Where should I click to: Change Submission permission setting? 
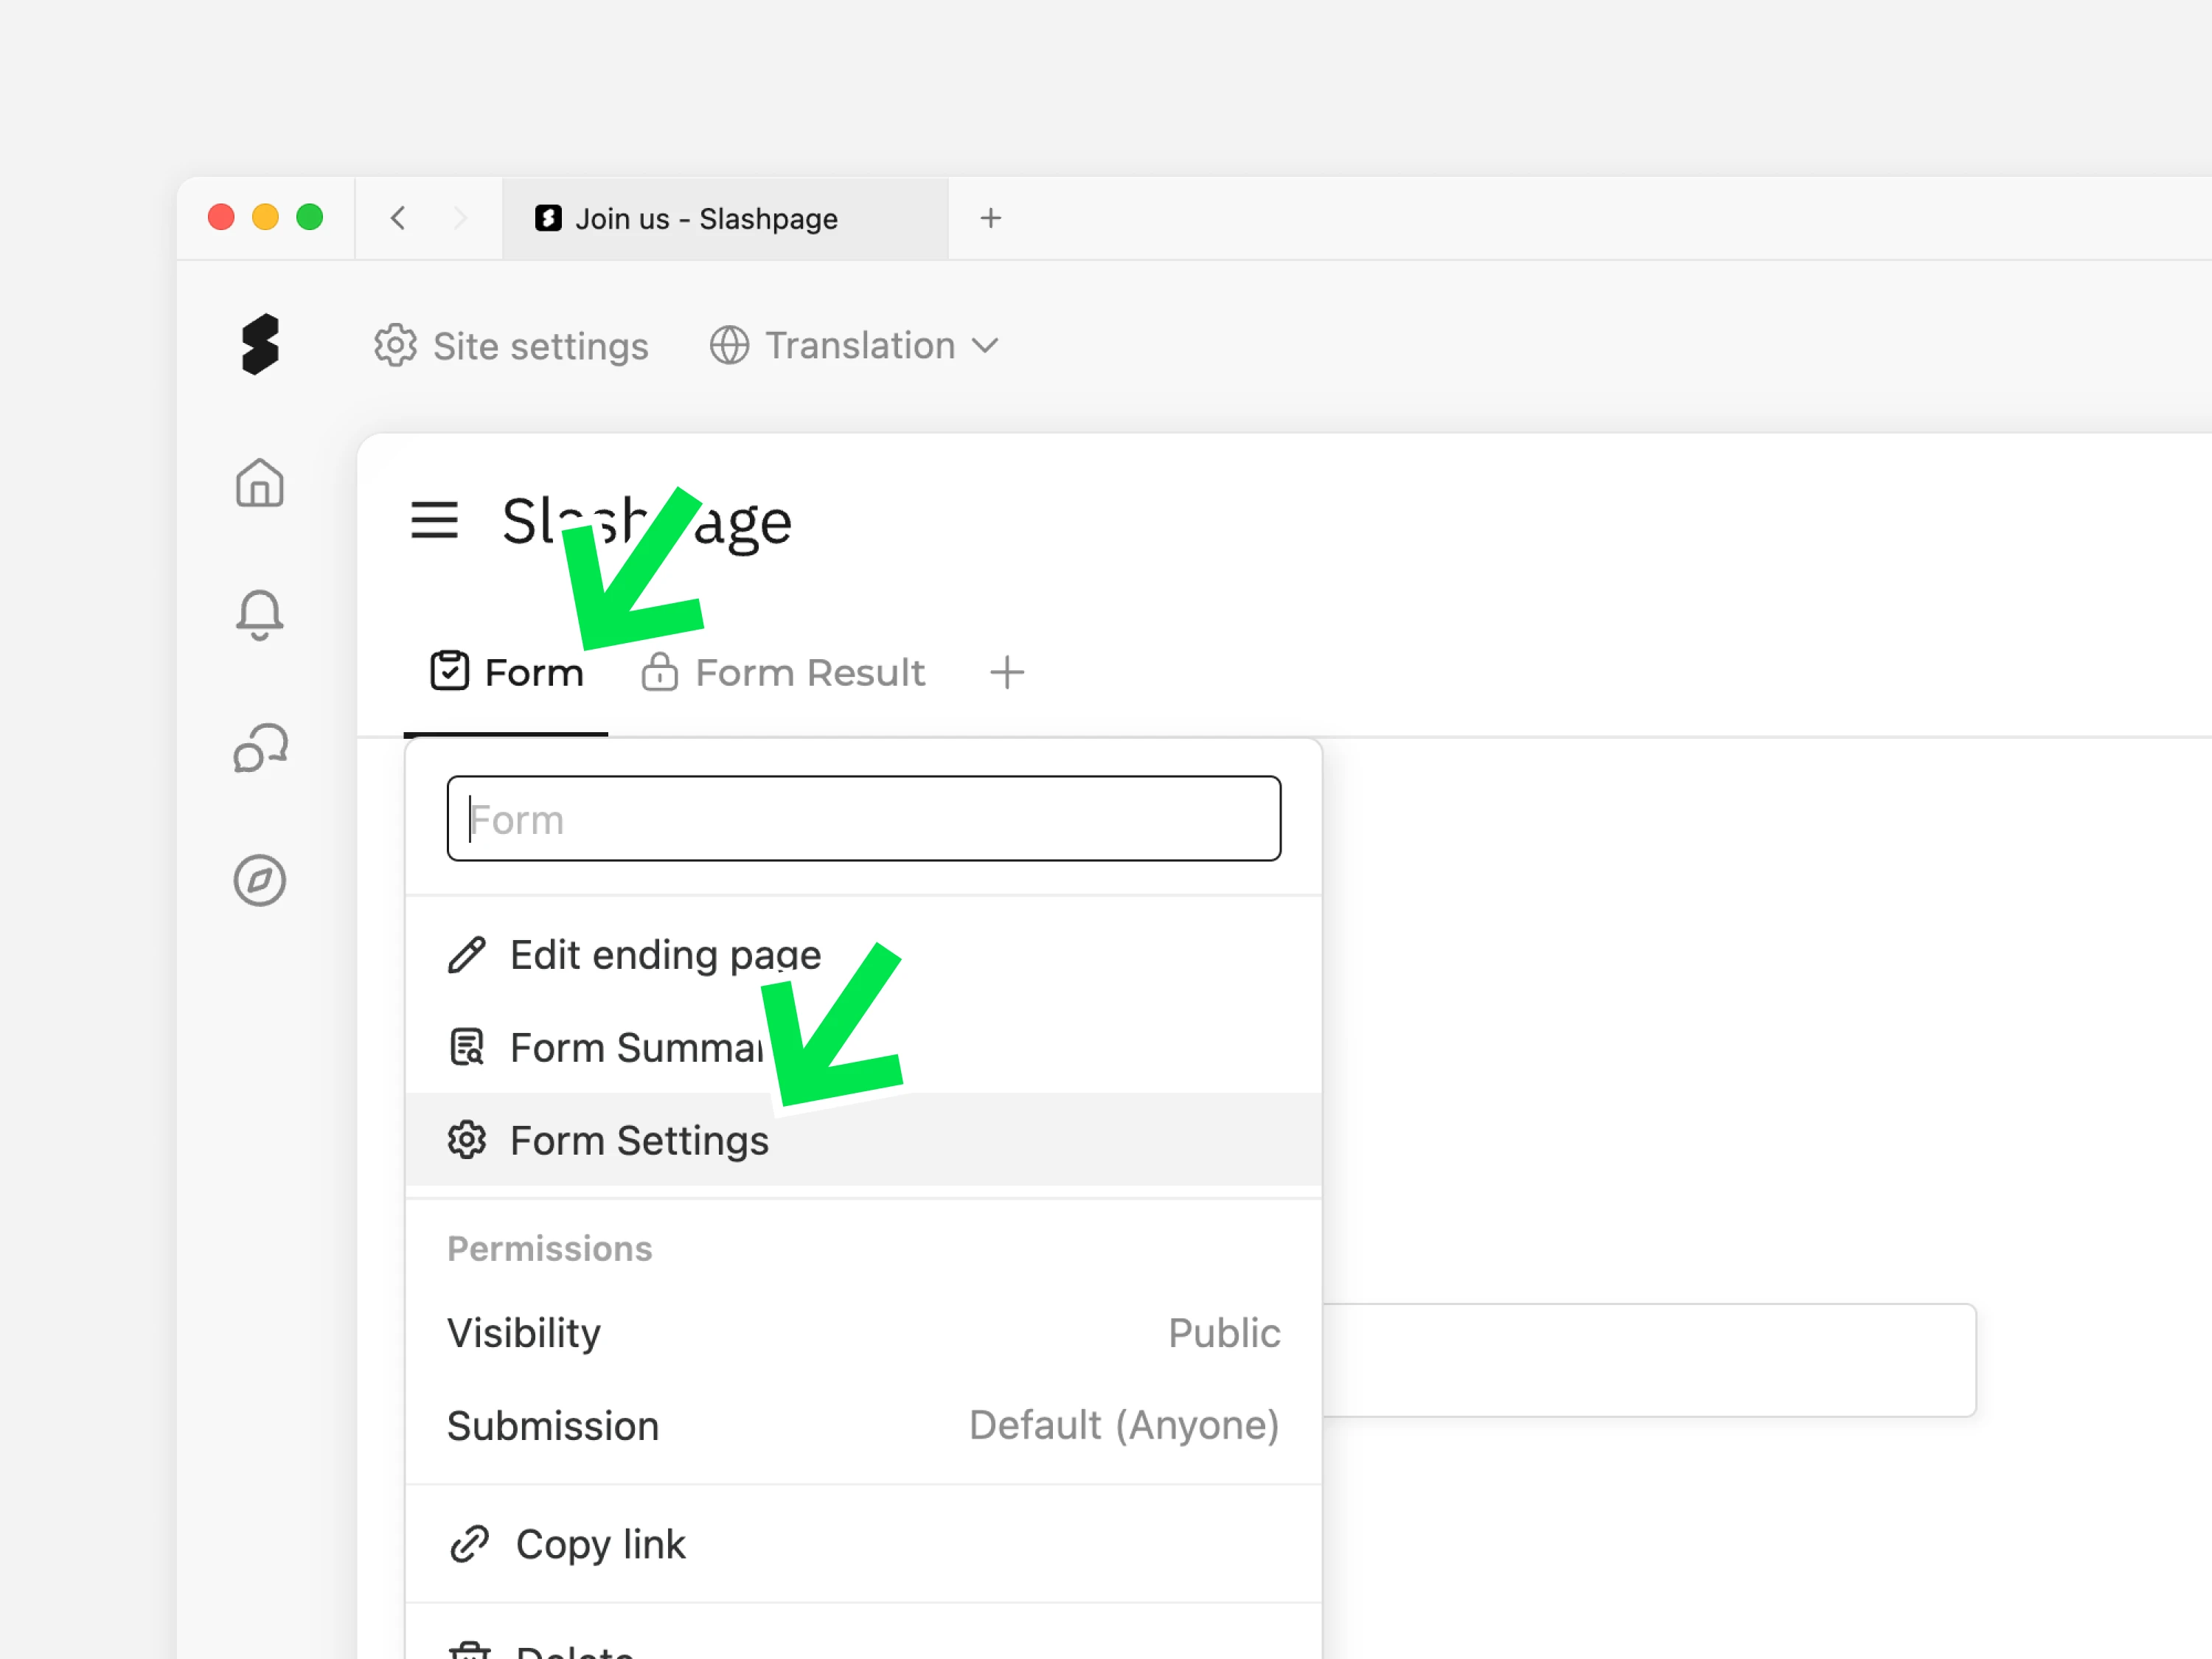(x=864, y=1425)
